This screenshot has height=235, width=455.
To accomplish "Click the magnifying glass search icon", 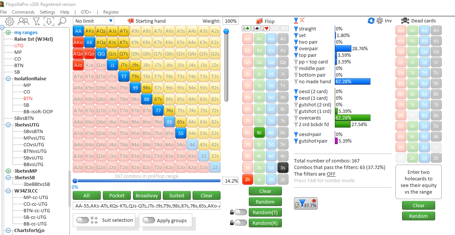I will (62, 21).
